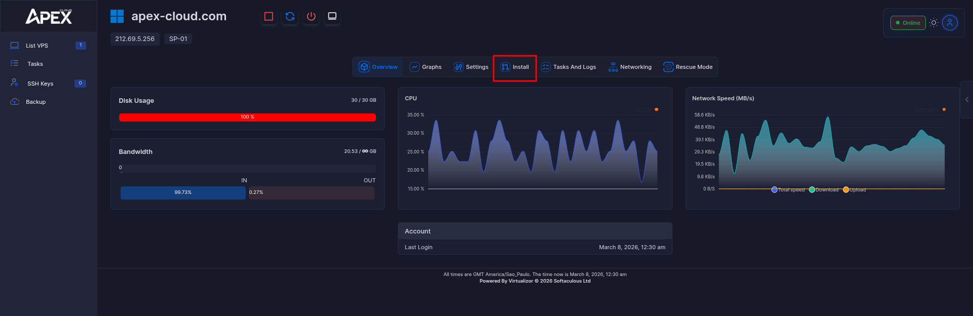973x316 pixels.
Task: Toggle the Upload series in network legend
Action: (855, 190)
